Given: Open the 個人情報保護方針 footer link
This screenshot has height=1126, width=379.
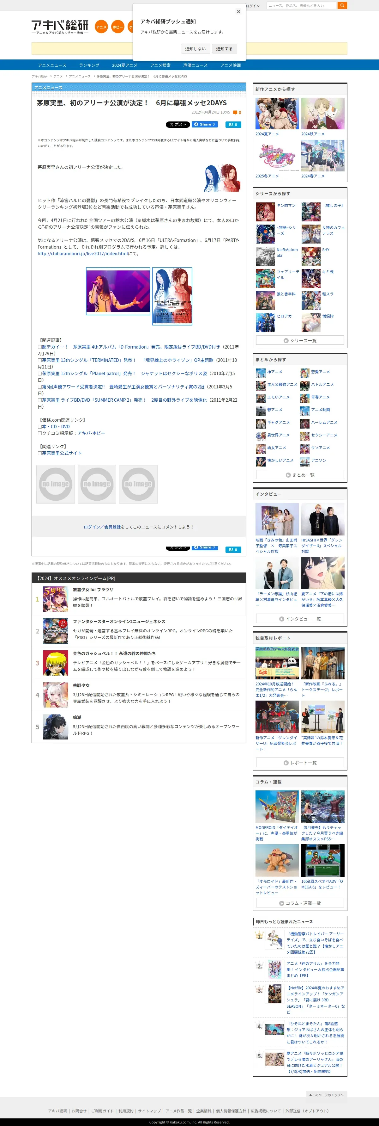Looking at the screenshot, I should [x=231, y=1111].
